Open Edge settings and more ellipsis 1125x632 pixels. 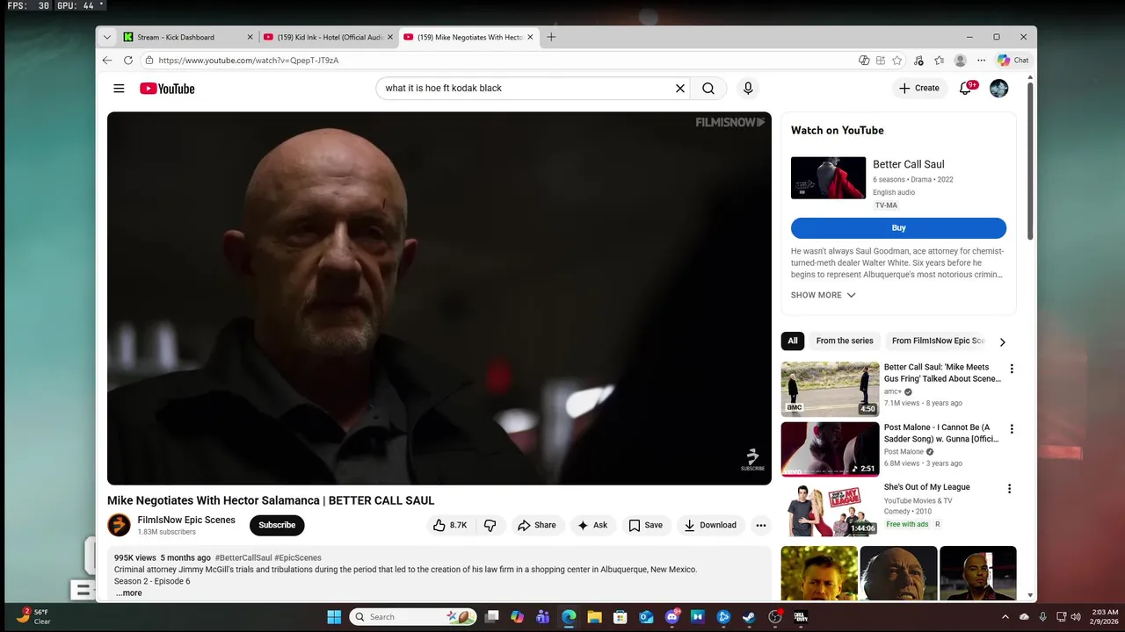(982, 61)
